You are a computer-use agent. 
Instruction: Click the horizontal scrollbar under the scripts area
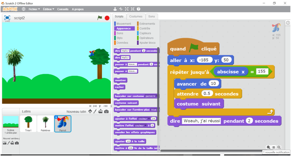[x=212, y=151]
